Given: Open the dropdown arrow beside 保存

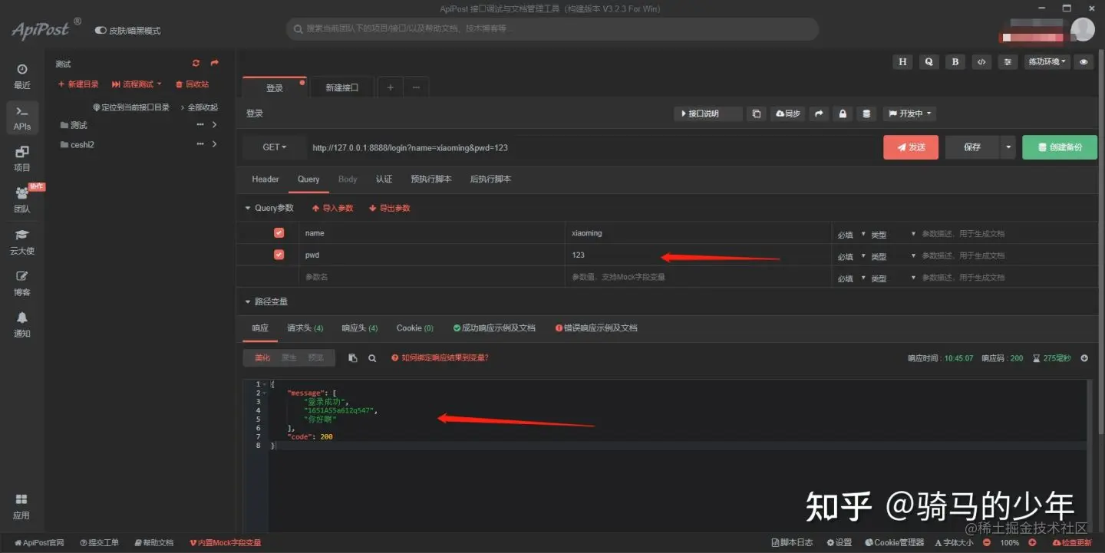Looking at the screenshot, I should [1008, 147].
